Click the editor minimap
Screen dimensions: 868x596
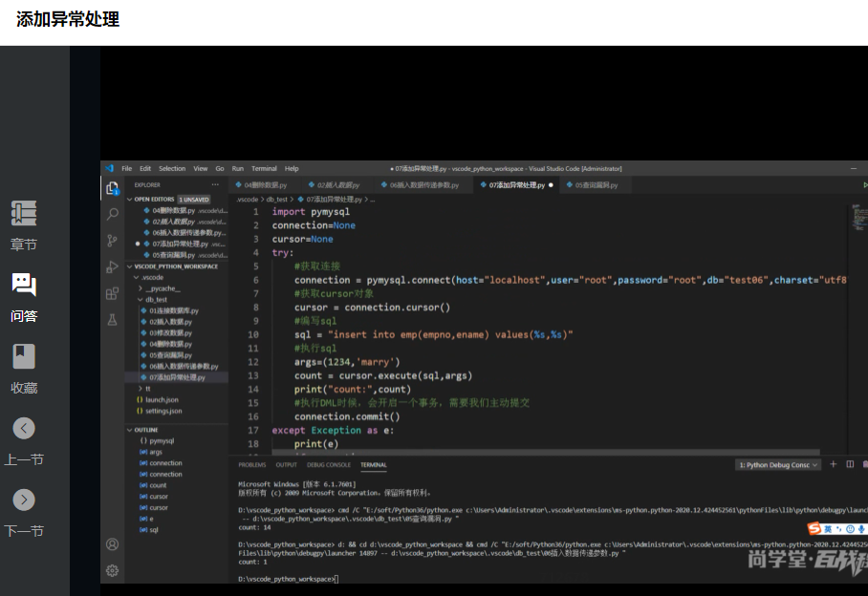pyautogui.click(x=859, y=217)
